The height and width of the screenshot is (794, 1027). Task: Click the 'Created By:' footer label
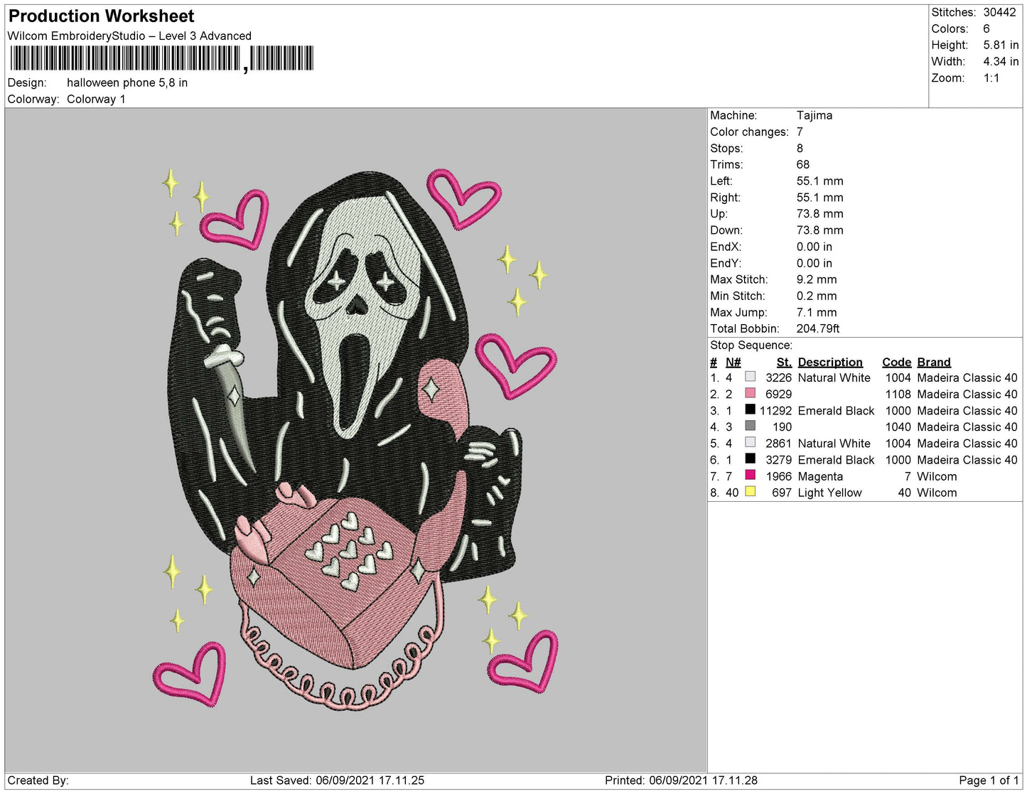click(x=38, y=780)
